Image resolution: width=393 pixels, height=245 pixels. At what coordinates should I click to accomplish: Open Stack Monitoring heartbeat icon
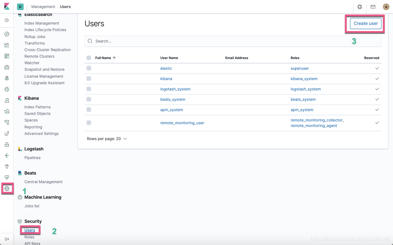point(7,177)
